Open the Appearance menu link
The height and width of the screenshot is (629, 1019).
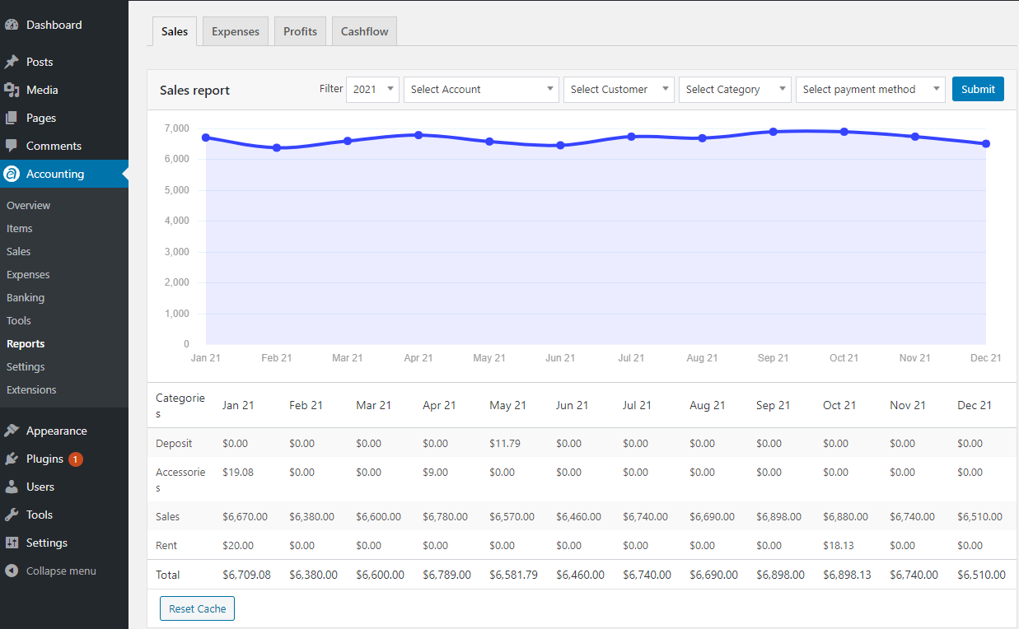(x=56, y=431)
